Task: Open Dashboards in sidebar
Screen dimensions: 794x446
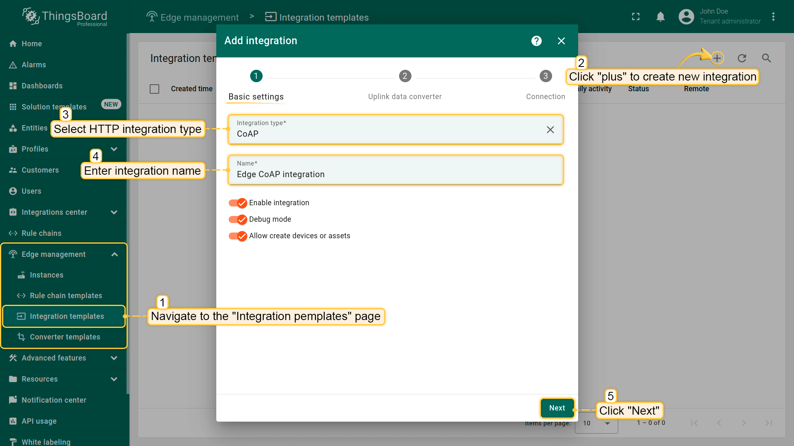Action: (x=63, y=86)
